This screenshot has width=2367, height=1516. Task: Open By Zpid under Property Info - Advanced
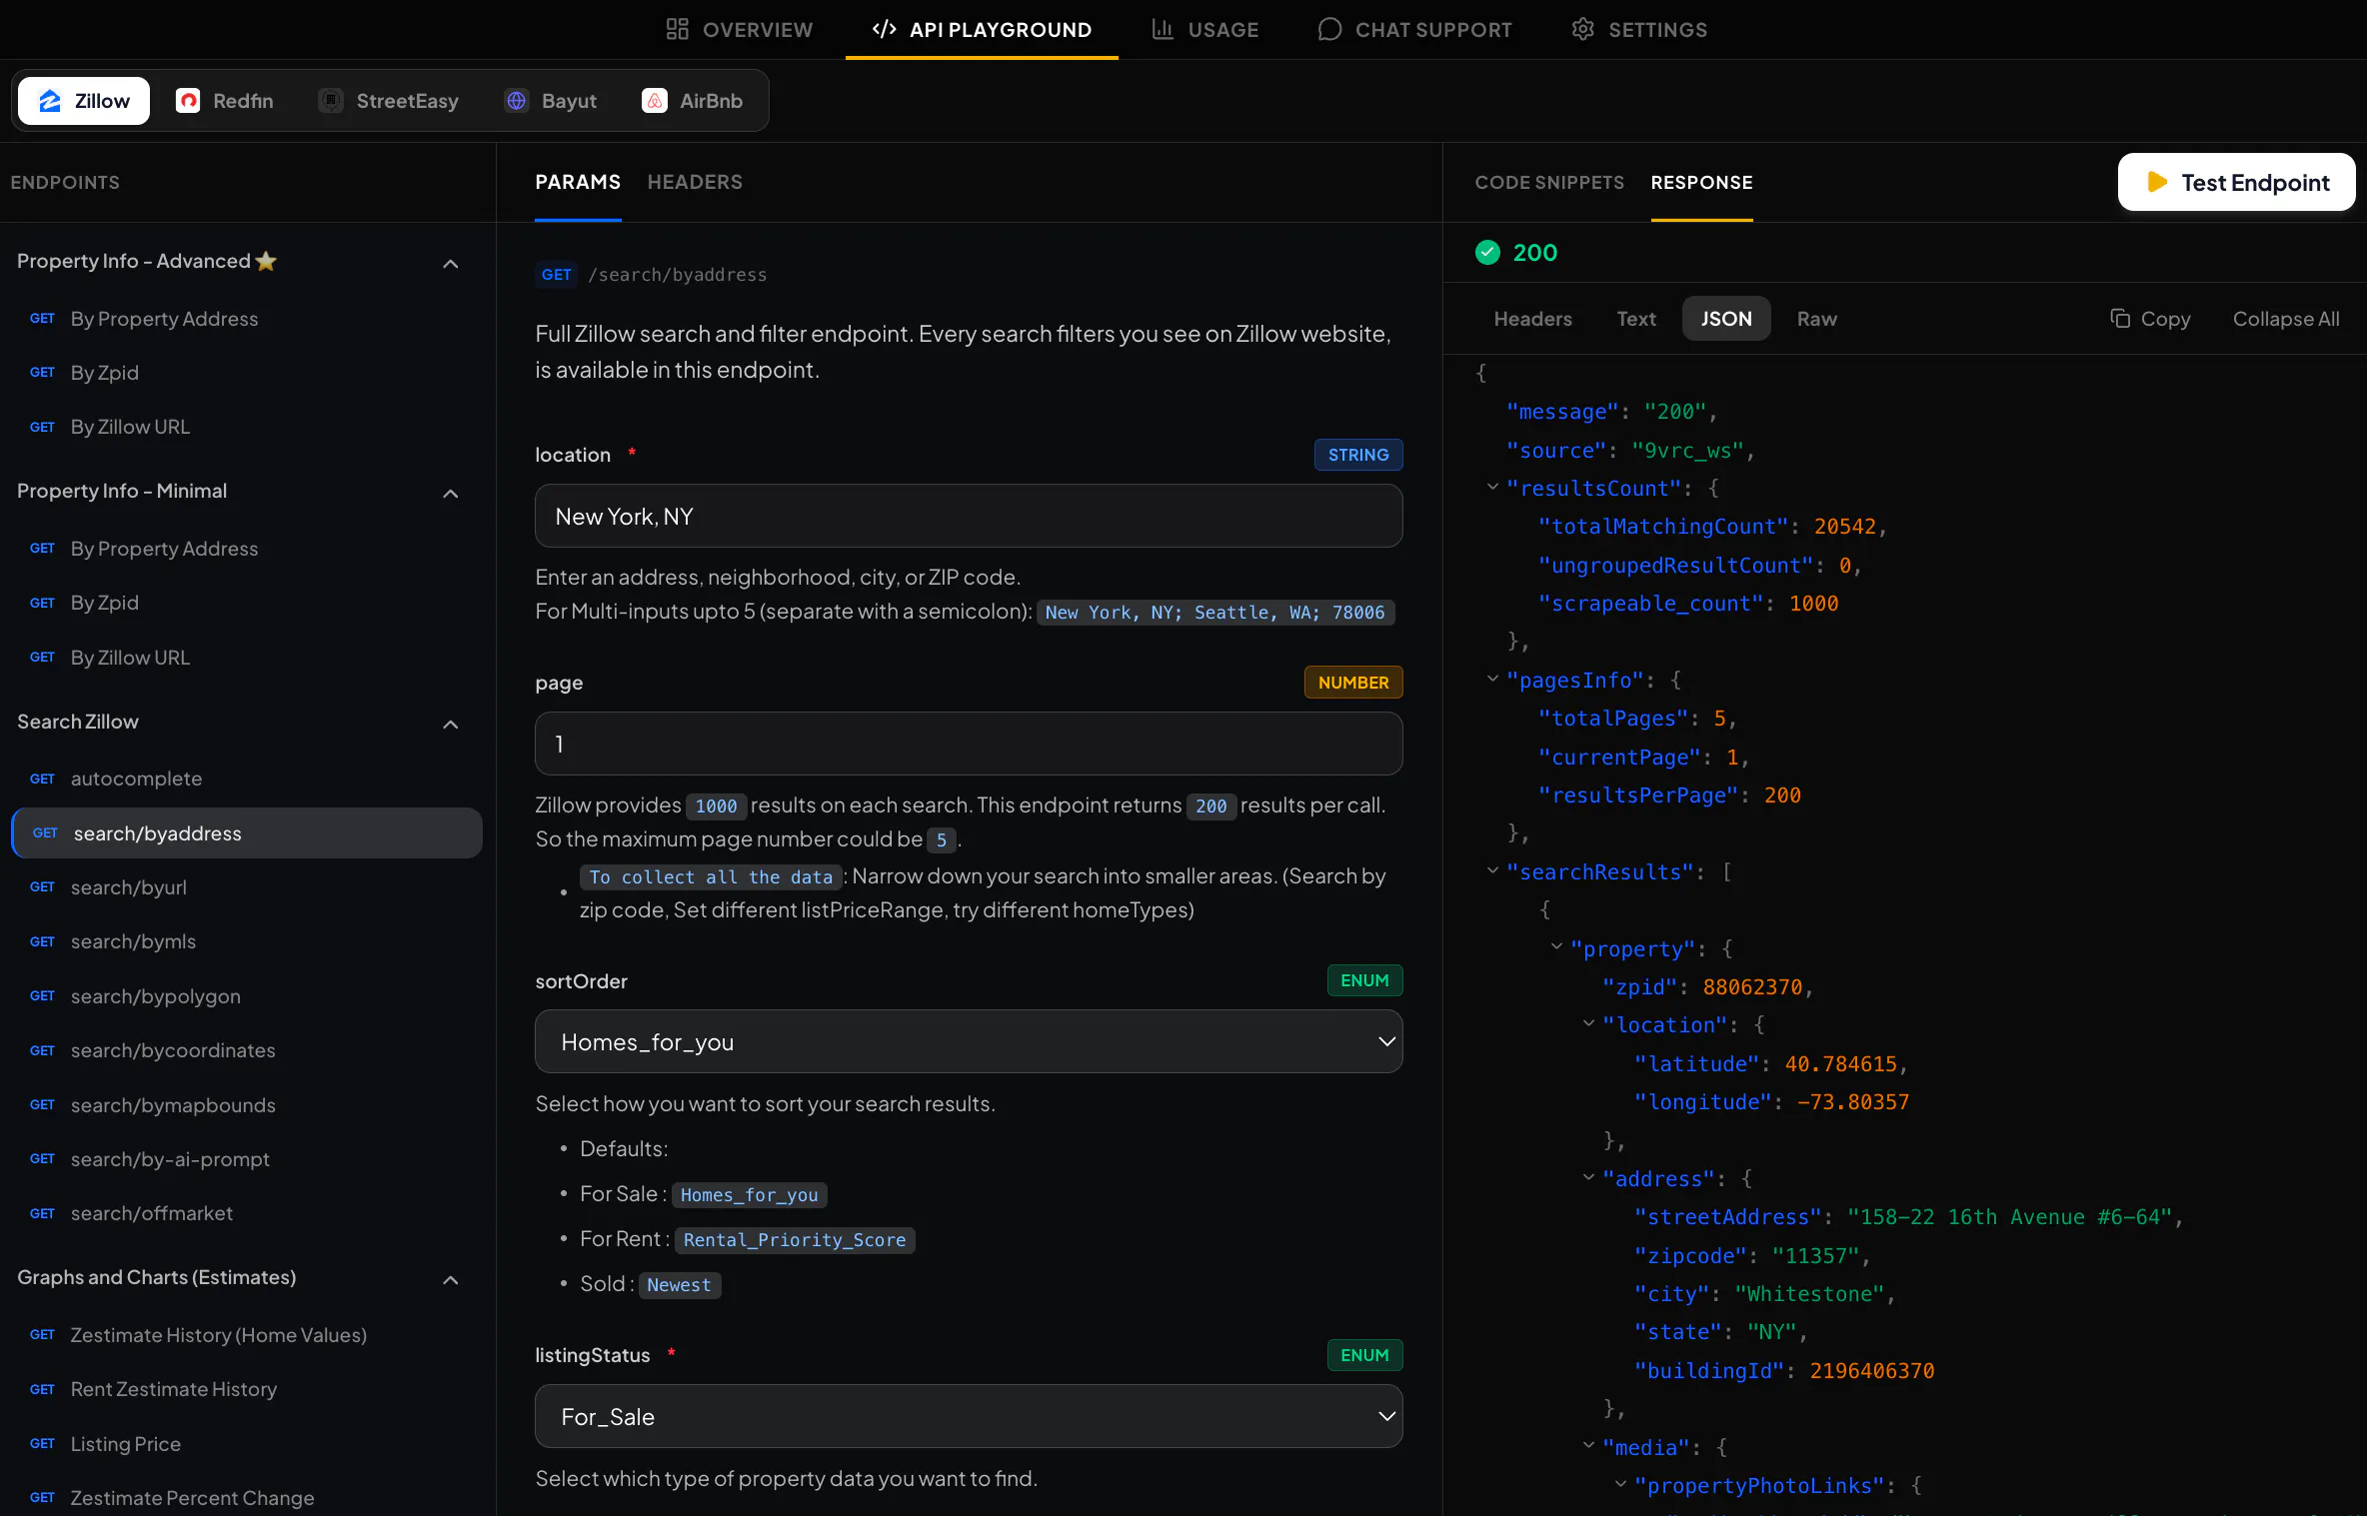coord(247,373)
